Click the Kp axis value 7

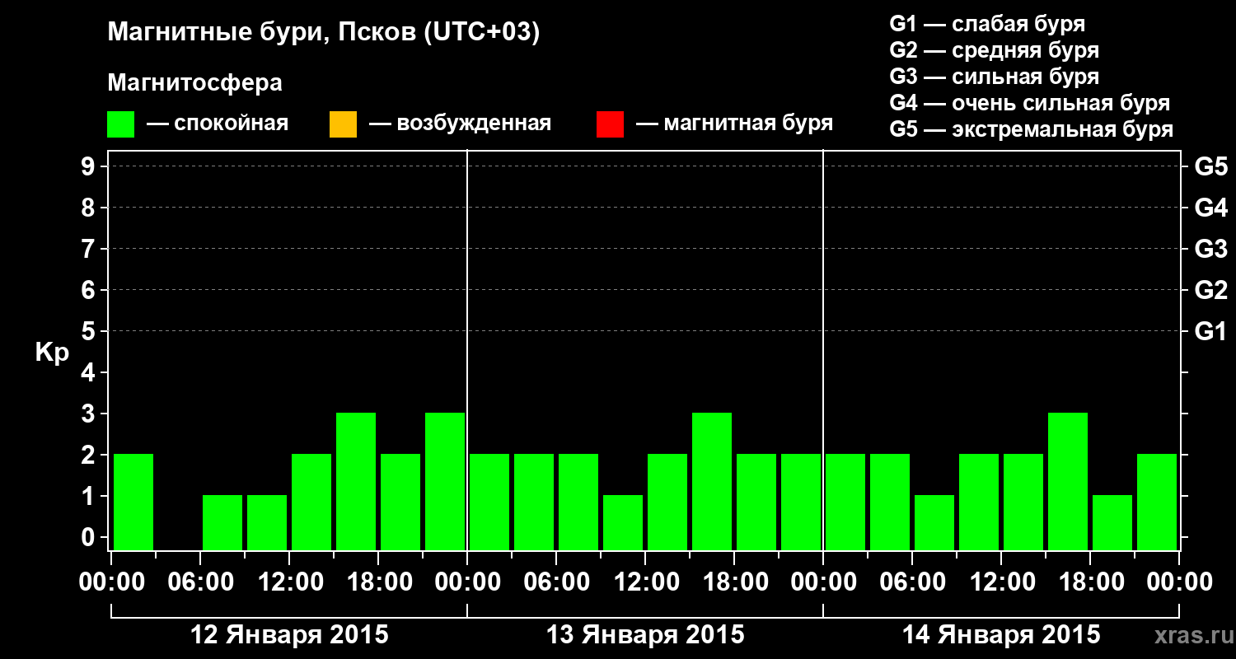[90, 249]
